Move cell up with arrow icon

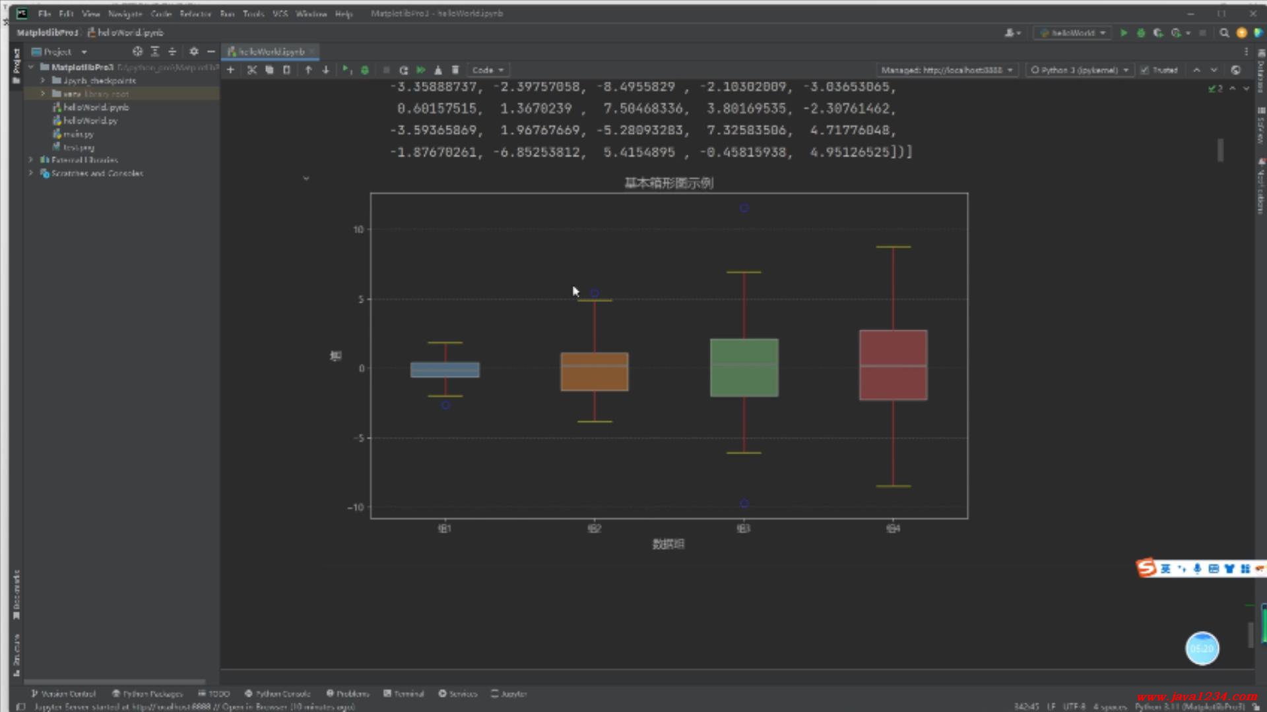click(308, 70)
